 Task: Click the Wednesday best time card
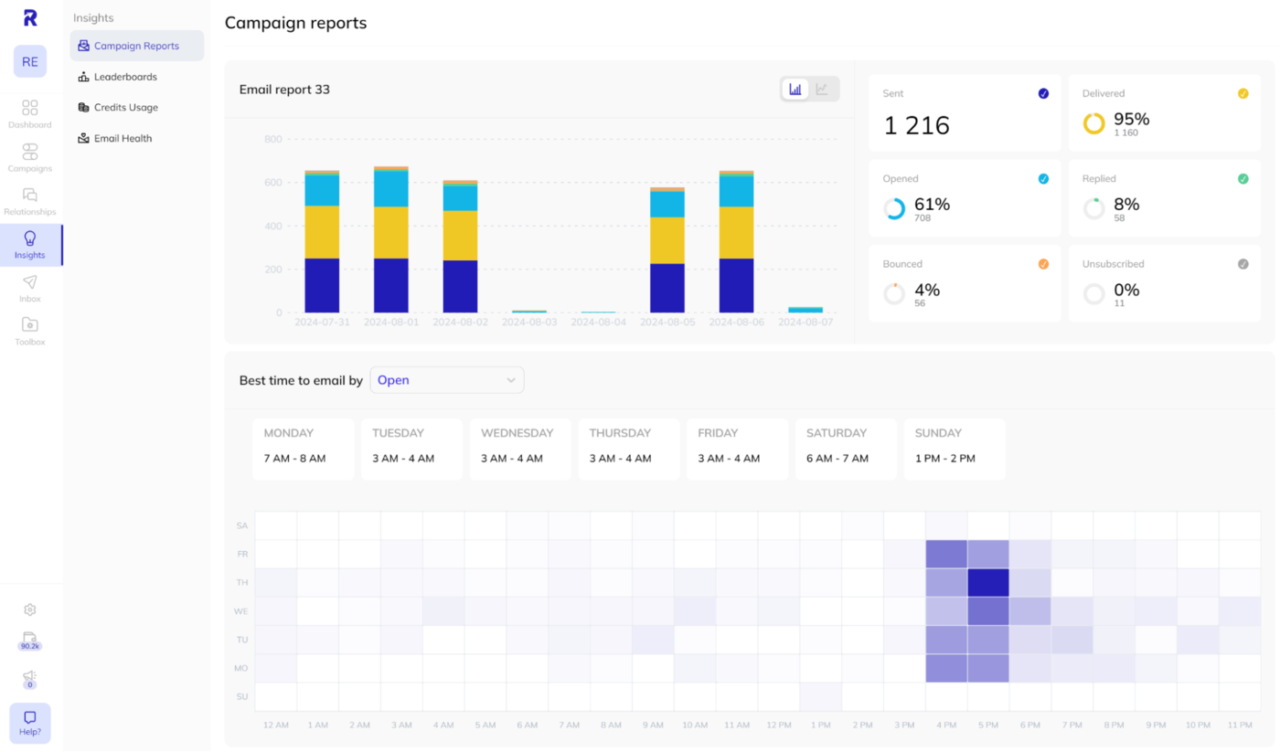(520, 450)
